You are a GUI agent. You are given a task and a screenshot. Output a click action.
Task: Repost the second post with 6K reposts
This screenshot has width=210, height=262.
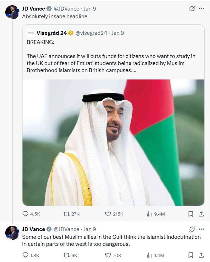point(67,255)
